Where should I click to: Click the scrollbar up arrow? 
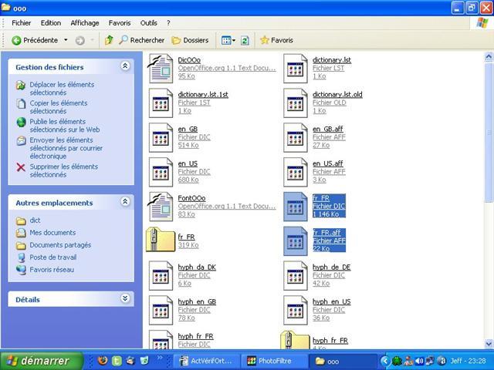coord(489,56)
